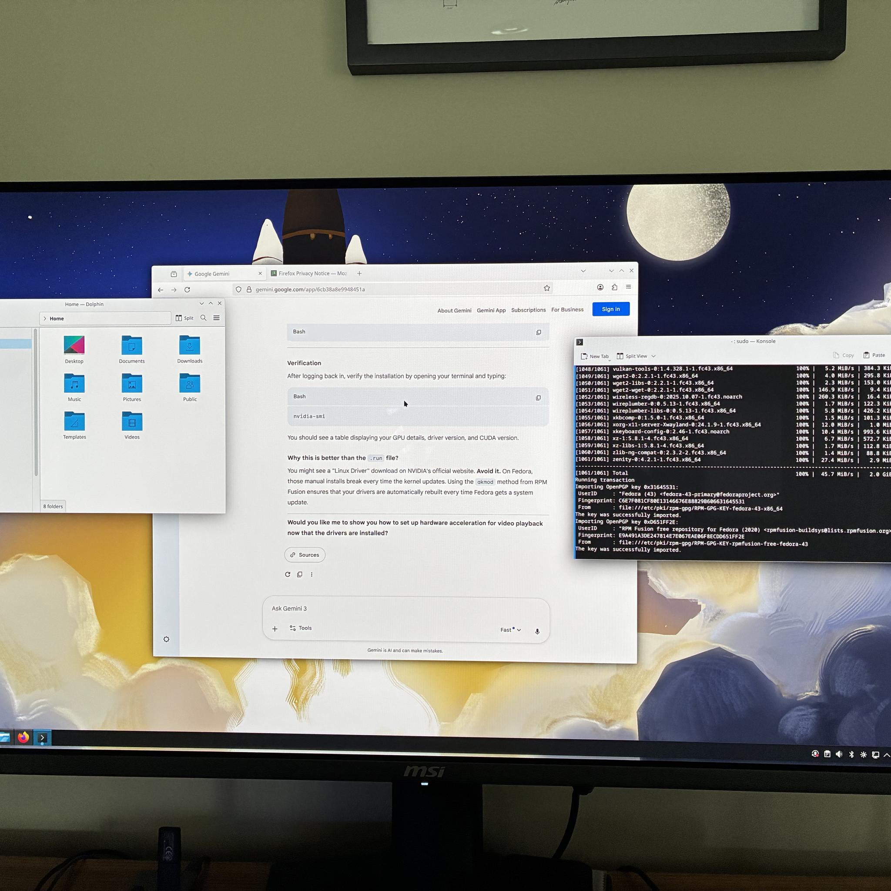Open the Firefox hamburger application menu
Image resolution: width=891 pixels, height=891 pixels.
[628, 287]
